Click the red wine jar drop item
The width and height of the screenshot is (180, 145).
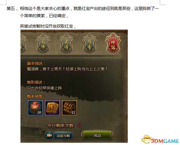(35, 108)
